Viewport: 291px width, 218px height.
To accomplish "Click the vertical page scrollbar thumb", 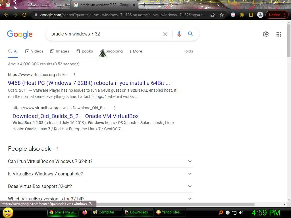I will tap(289, 40).
